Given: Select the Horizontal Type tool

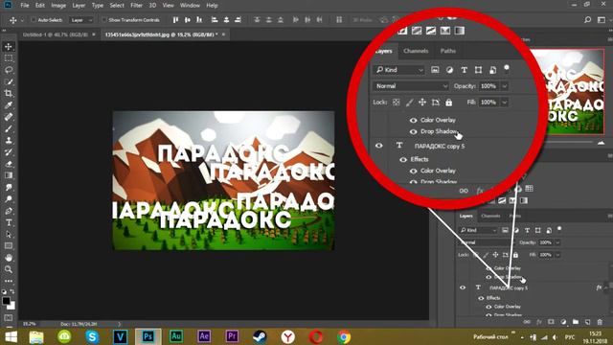Looking at the screenshot, I should pyautogui.click(x=9, y=222).
